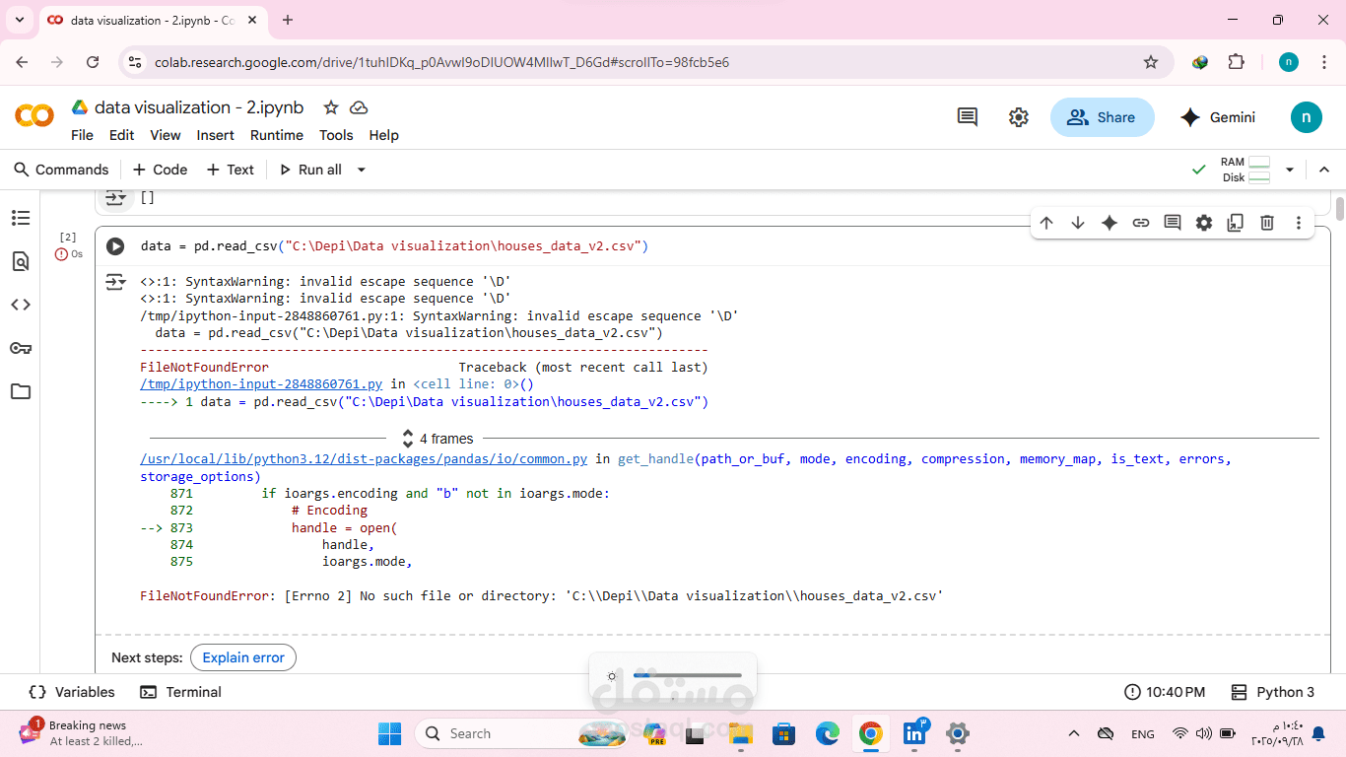Expand the Run all dropdown arrow

(x=362, y=170)
